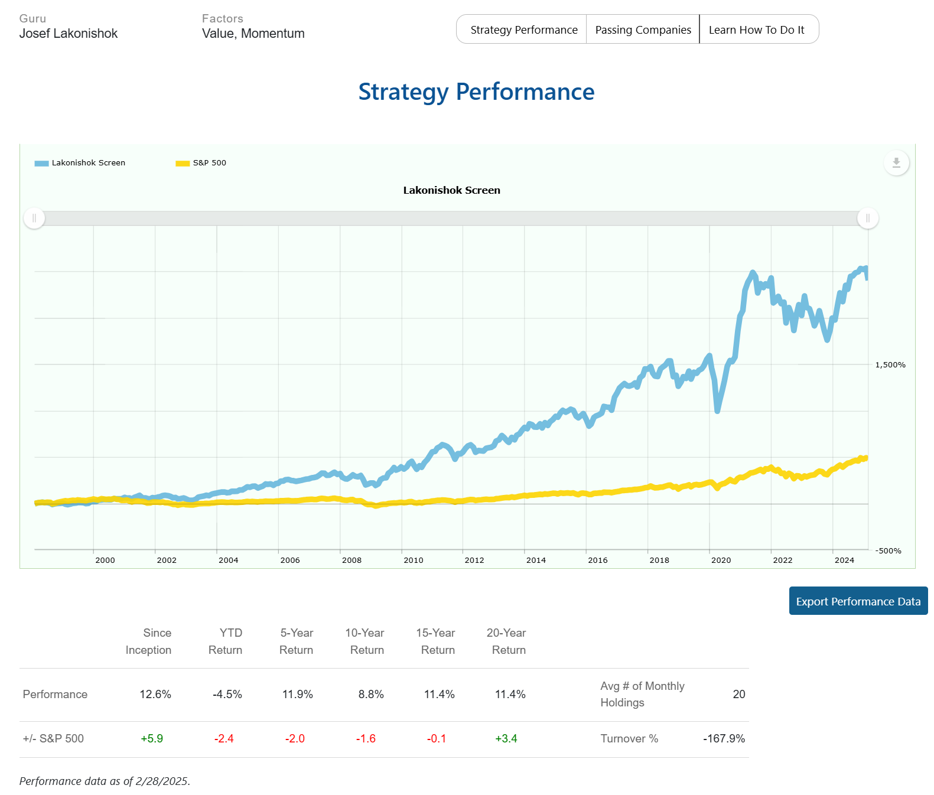Select the Learn How To Do It tab
The width and height of the screenshot is (934, 795).
click(756, 30)
